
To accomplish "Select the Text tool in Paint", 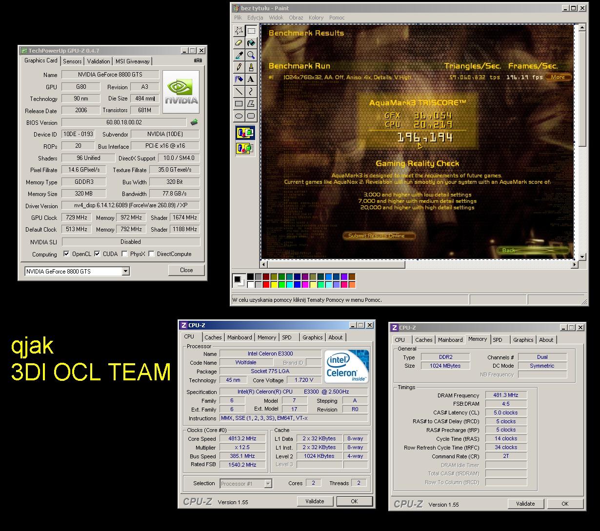I will 251,79.
